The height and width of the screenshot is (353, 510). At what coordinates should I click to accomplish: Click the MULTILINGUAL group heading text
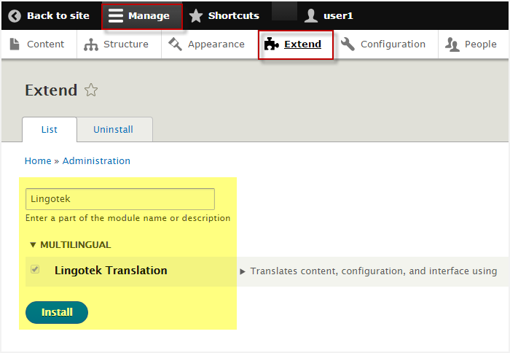click(x=76, y=245)
